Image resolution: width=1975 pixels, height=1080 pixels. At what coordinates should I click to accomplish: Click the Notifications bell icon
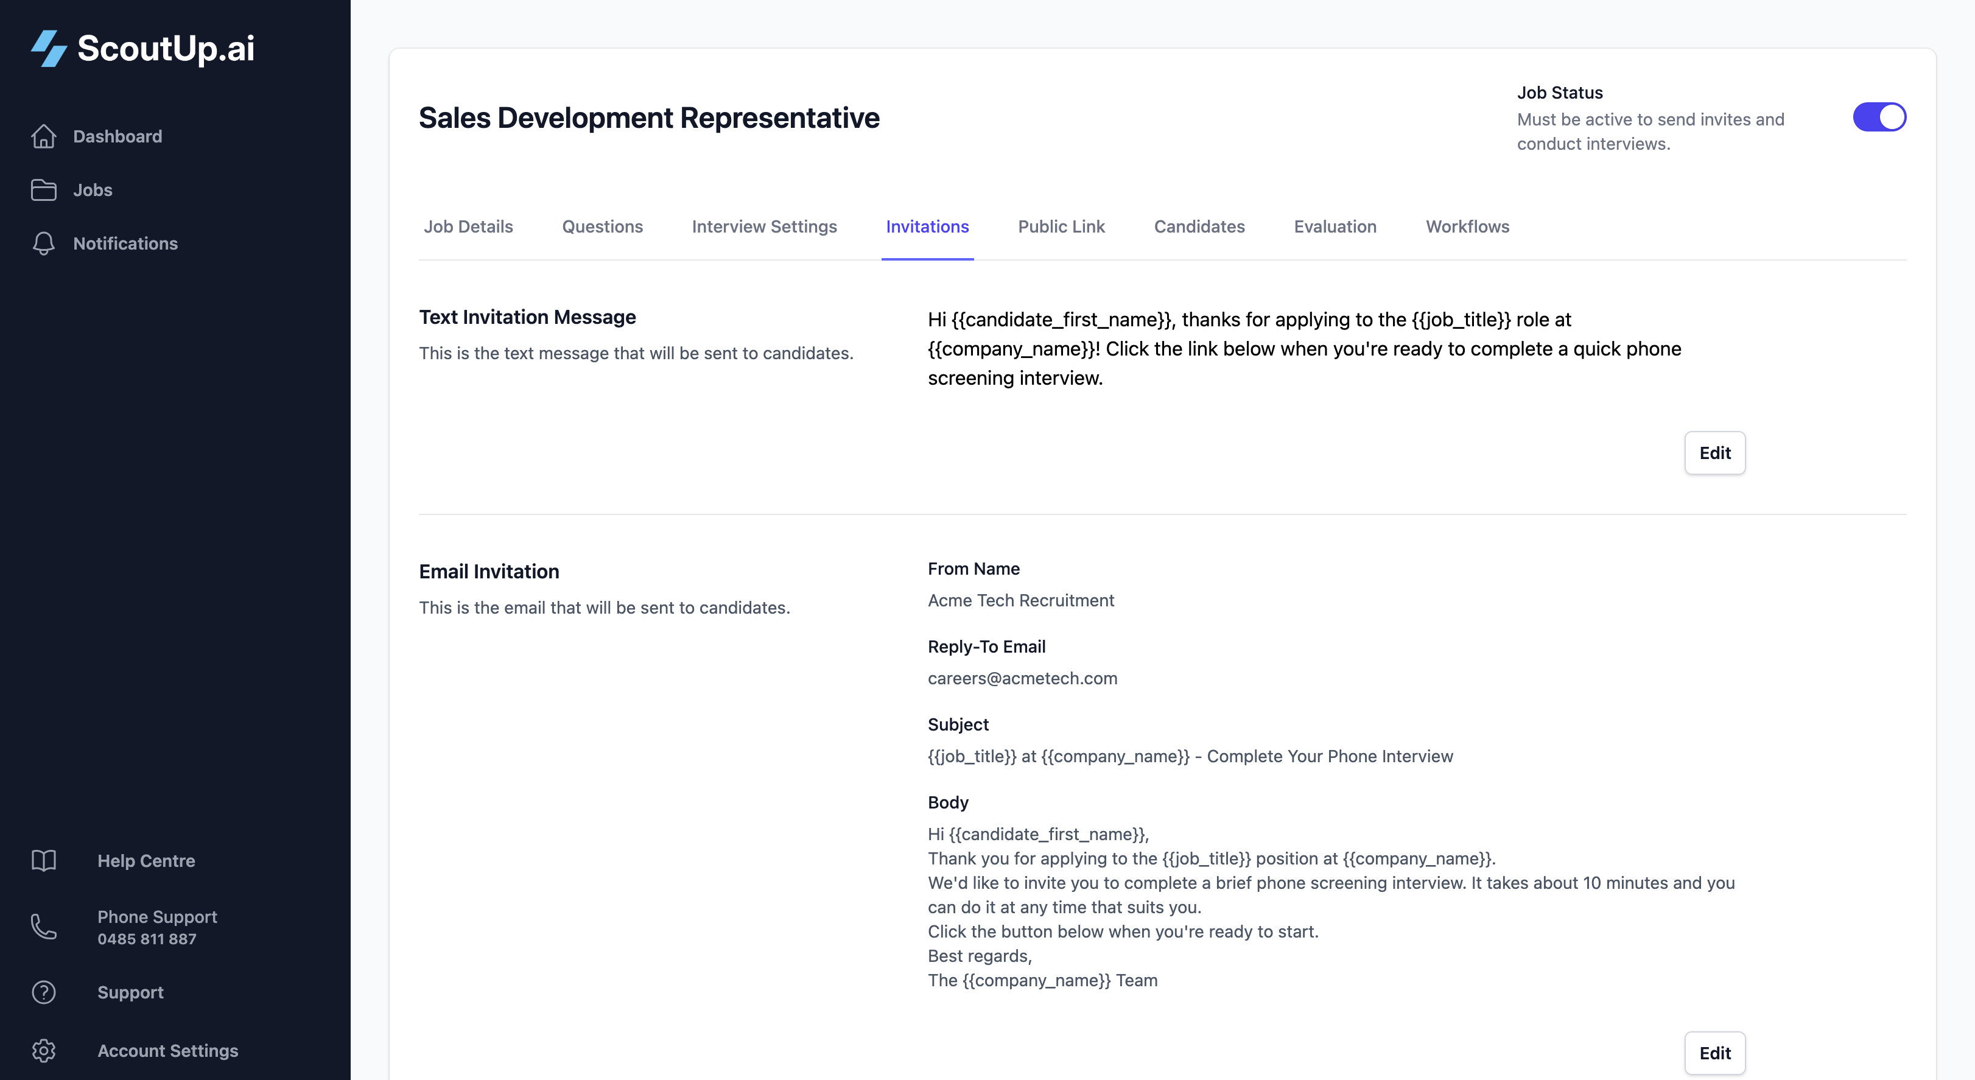44,244
